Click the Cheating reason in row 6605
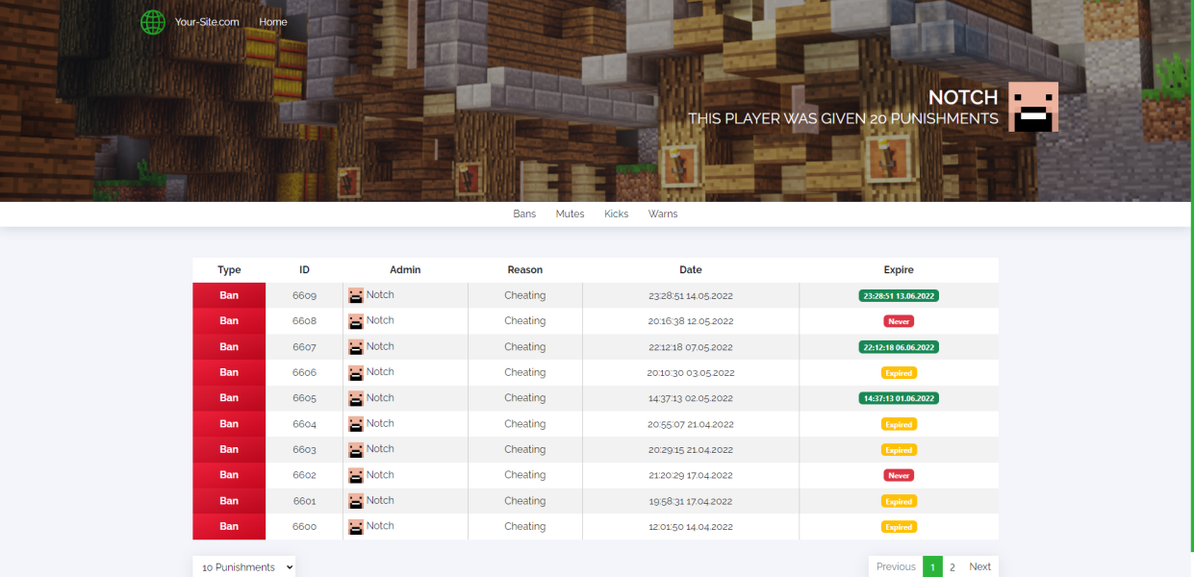1194x577 pixels. 525,398
